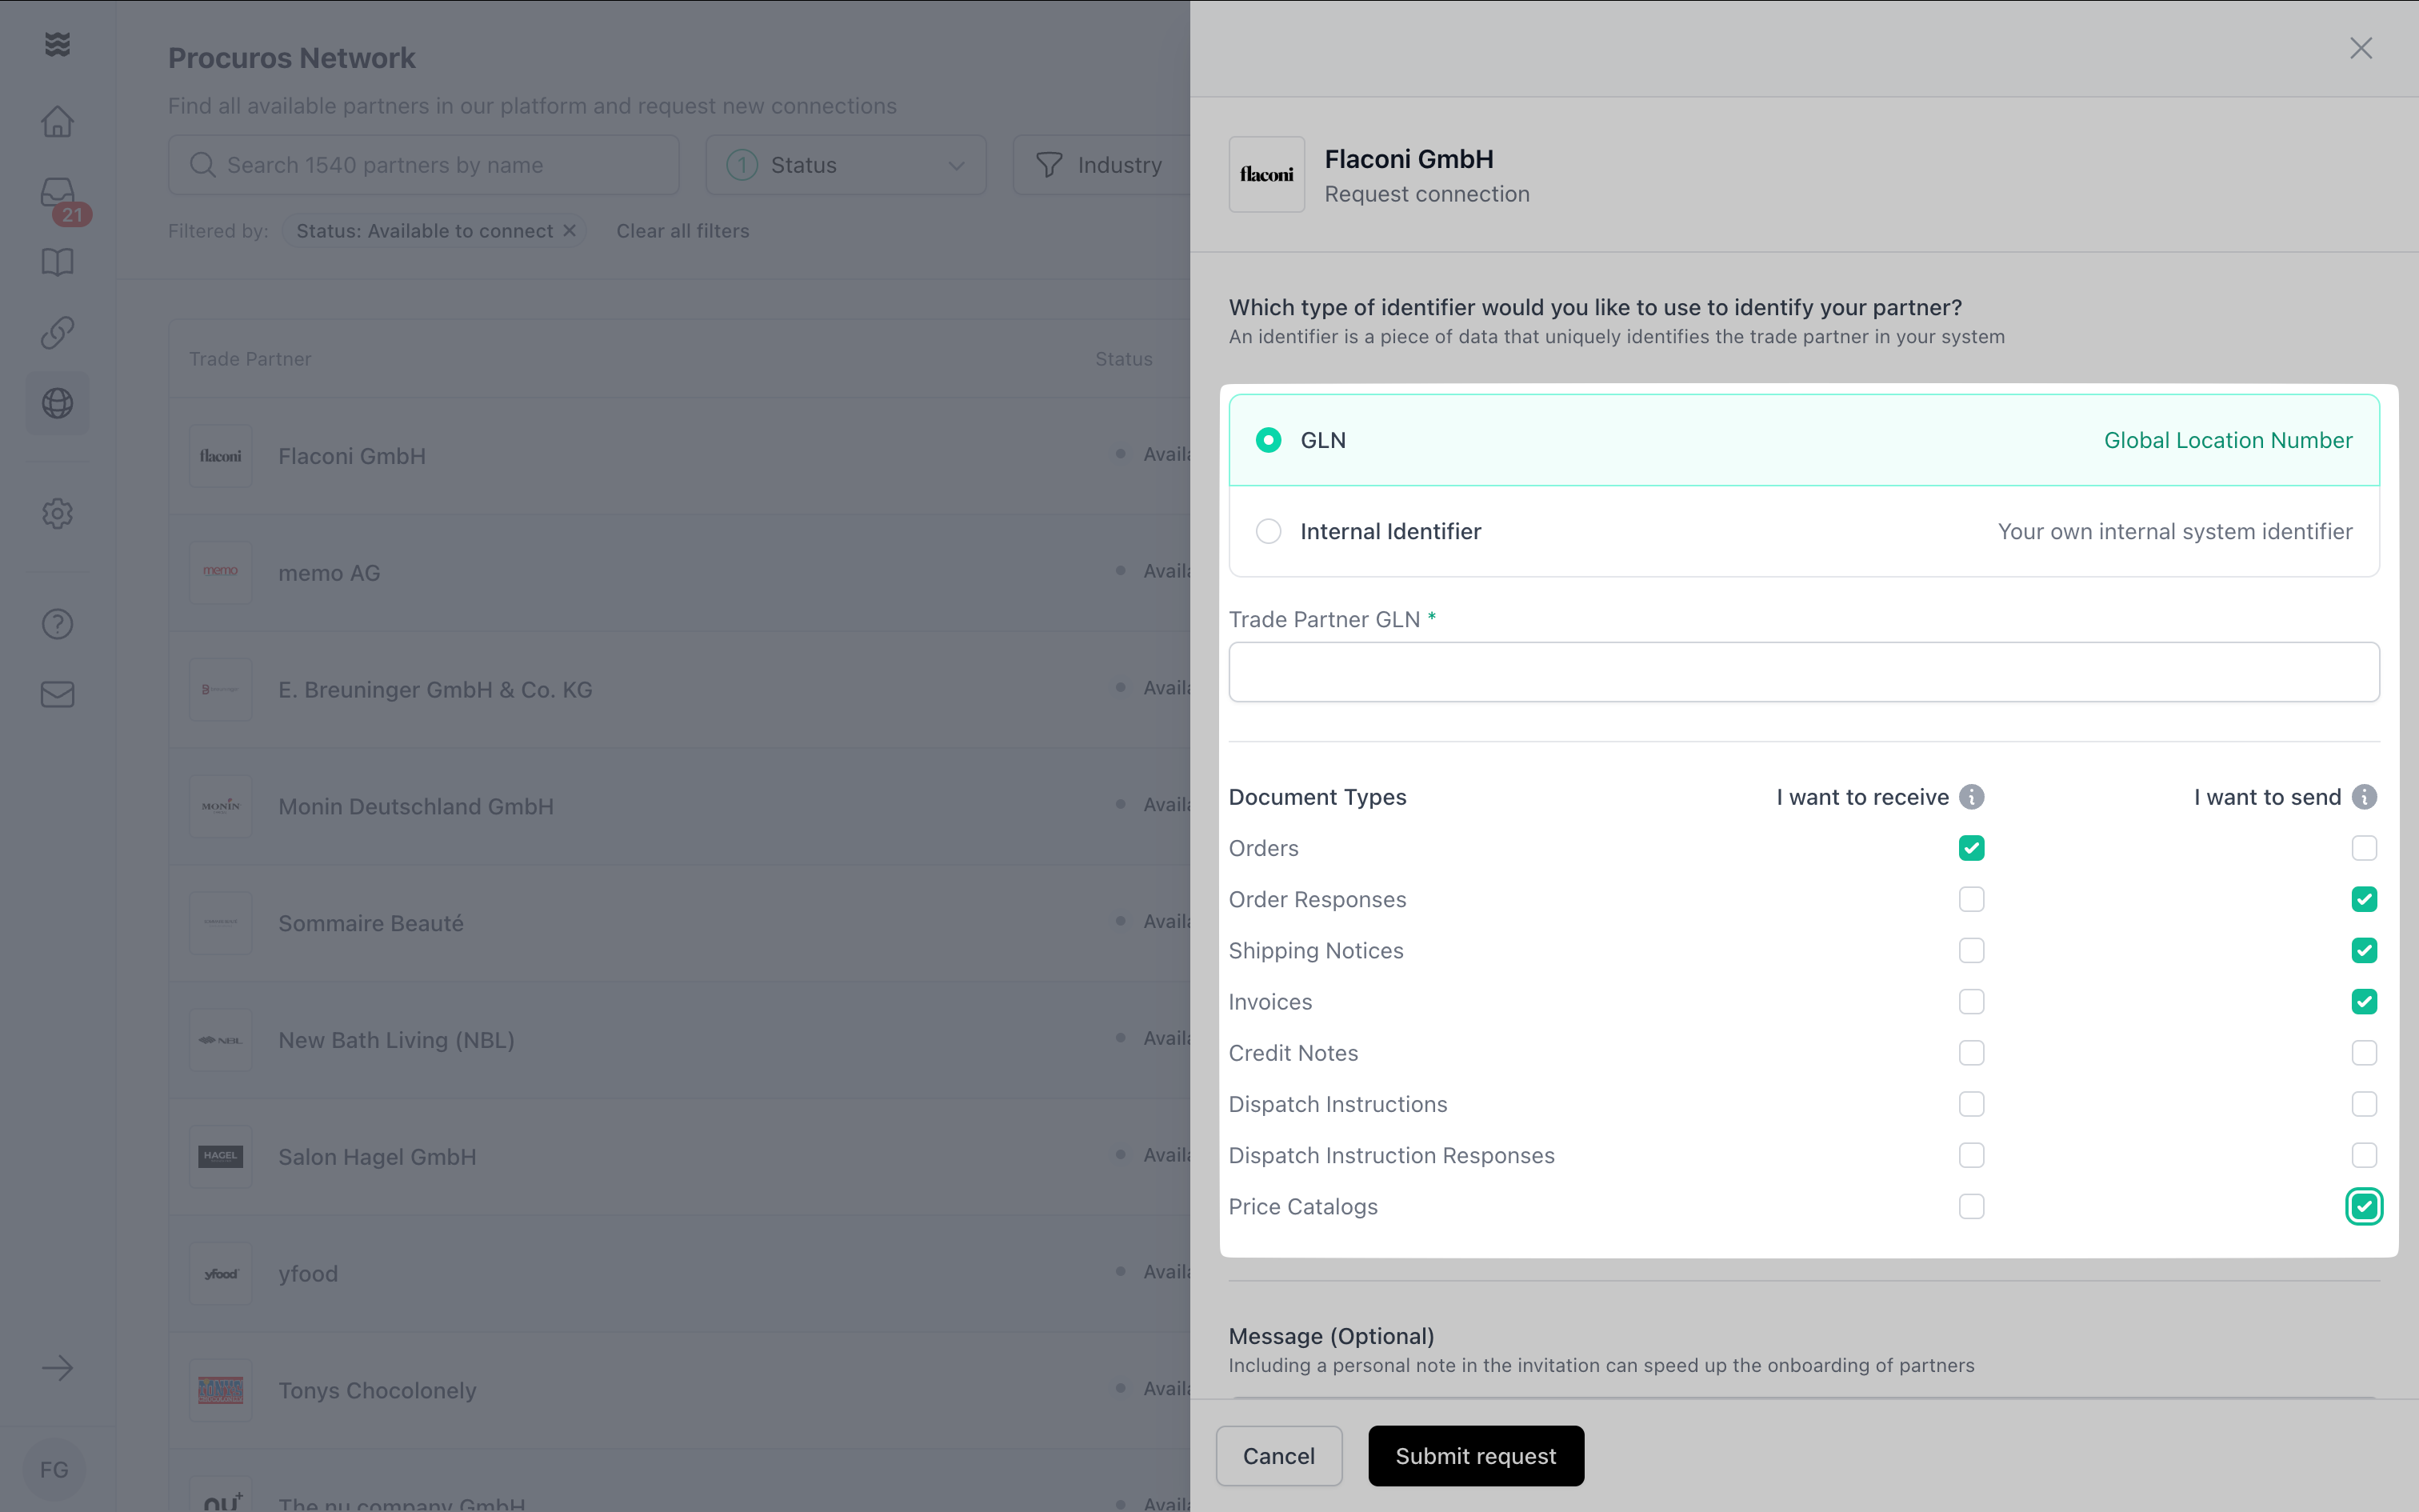The width and height of the screenshot is (2419, 1512).
Task: Click the Tonys Chocolonely logo thumbnail
Action: pos(220,1390)
